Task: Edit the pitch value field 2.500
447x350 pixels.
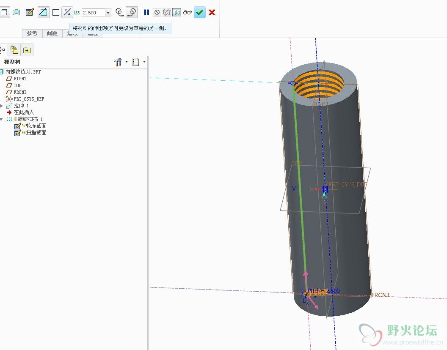Action: point(93,13)
